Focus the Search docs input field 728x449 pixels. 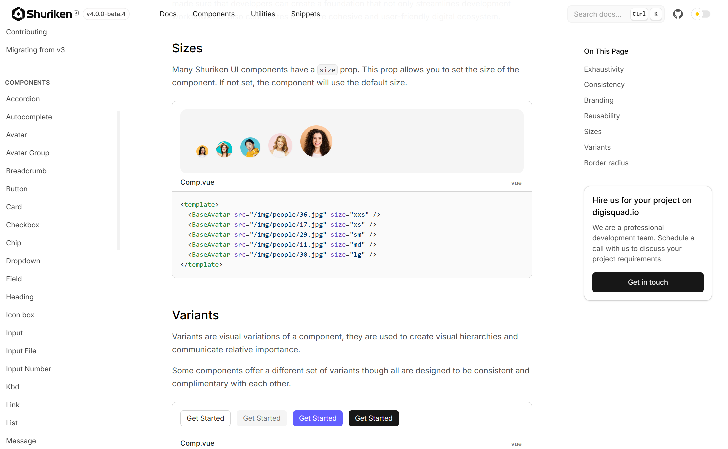tap(616, 14)
